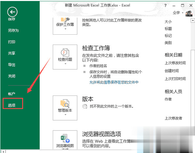The height and width of the screenshot is (153, 195).
Task: Click the 全宇 user name
Action: (176, 13)
